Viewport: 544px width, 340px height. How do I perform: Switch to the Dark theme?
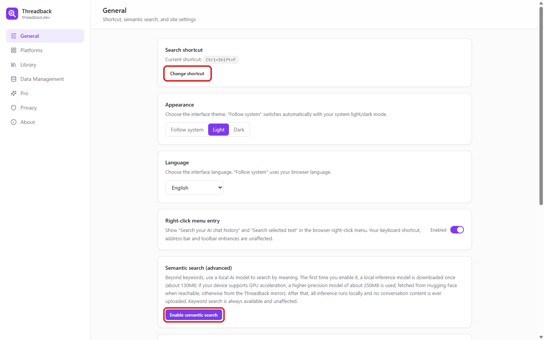tap(239, 130)
